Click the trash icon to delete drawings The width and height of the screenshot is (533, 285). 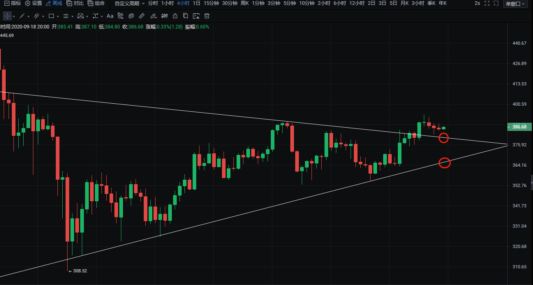point(207,16)
